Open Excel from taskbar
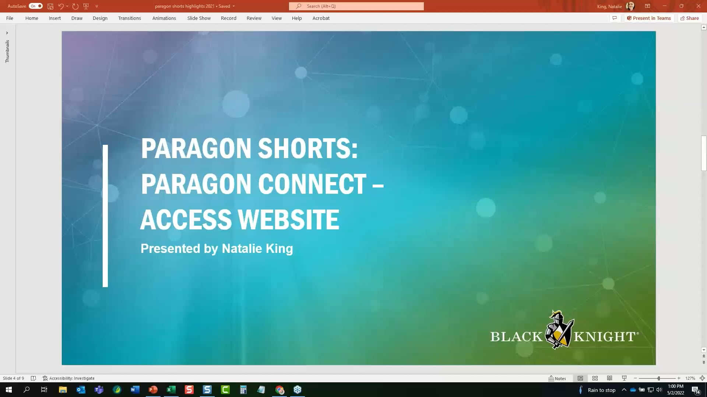This screenshot has width=707, height=397. point(171,390)
